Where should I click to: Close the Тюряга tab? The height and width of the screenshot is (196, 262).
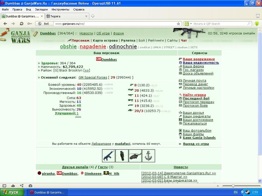click(x=86, y=16)
